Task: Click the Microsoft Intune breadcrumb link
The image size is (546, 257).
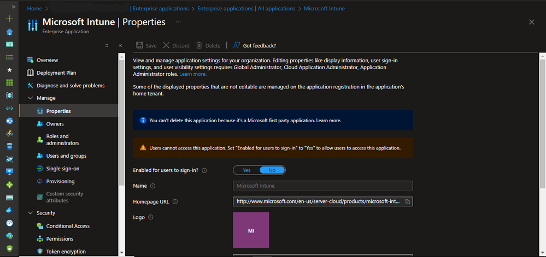Action: (x=324, y=8)
